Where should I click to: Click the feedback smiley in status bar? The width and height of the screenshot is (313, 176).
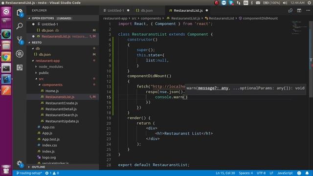click(299, 173)
